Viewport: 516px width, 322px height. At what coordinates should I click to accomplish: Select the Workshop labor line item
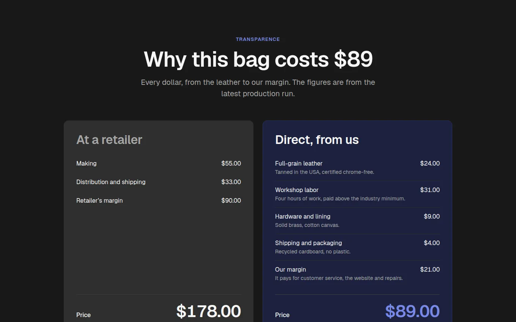click(x=357, y=194)
